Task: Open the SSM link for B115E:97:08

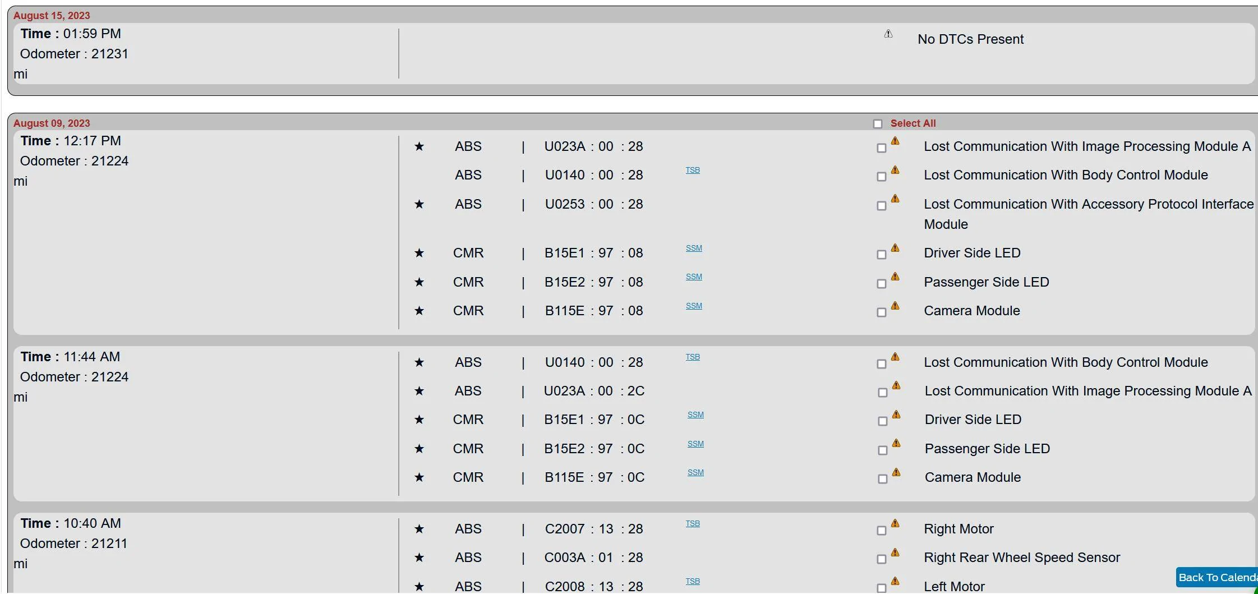Action: (x=694, y=306)
